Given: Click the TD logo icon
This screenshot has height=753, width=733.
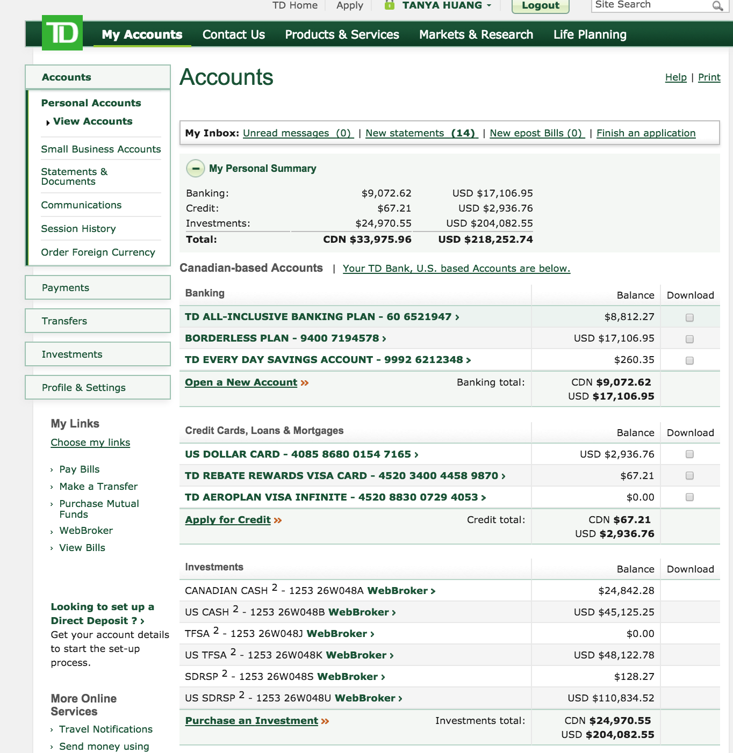Looking at the screenshot, I should click(x=62, y=33).
